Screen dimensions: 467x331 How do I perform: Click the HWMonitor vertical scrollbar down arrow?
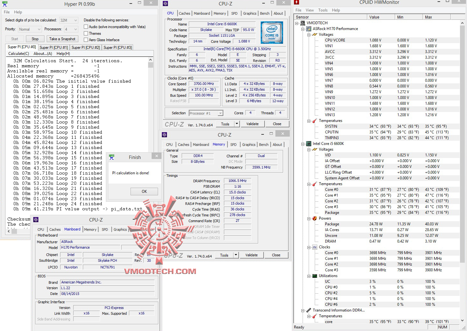coord(462,320)
